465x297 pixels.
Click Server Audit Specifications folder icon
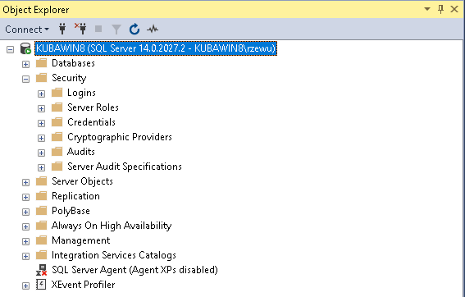(x=57, y=167)
